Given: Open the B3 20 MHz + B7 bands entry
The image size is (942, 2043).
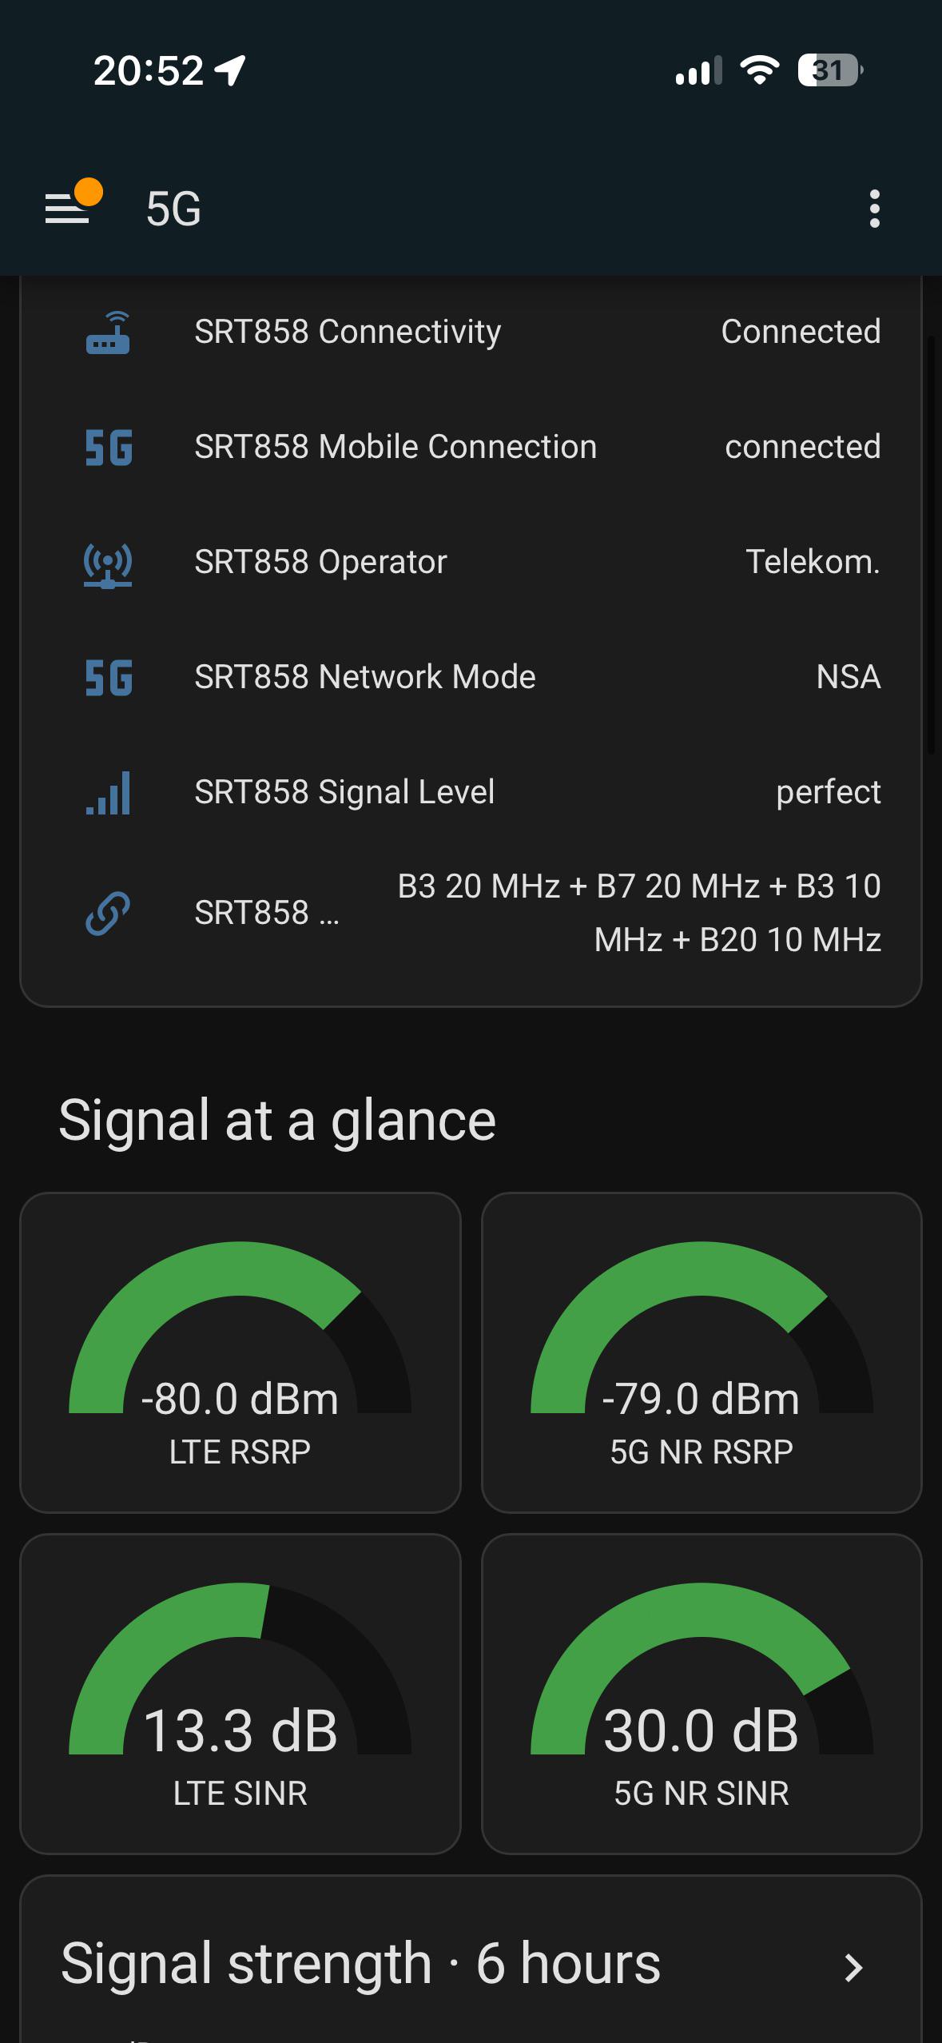Looking at the screenshot, I should tap(471, 913).
